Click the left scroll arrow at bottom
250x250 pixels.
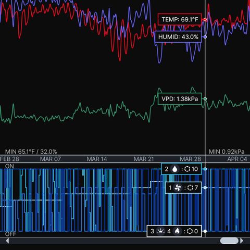click(x=7, y=241)
